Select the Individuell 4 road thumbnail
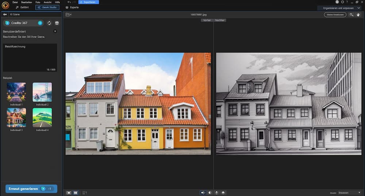The width and height of the screenshot is (365, 196). click(x=42, y=118)
